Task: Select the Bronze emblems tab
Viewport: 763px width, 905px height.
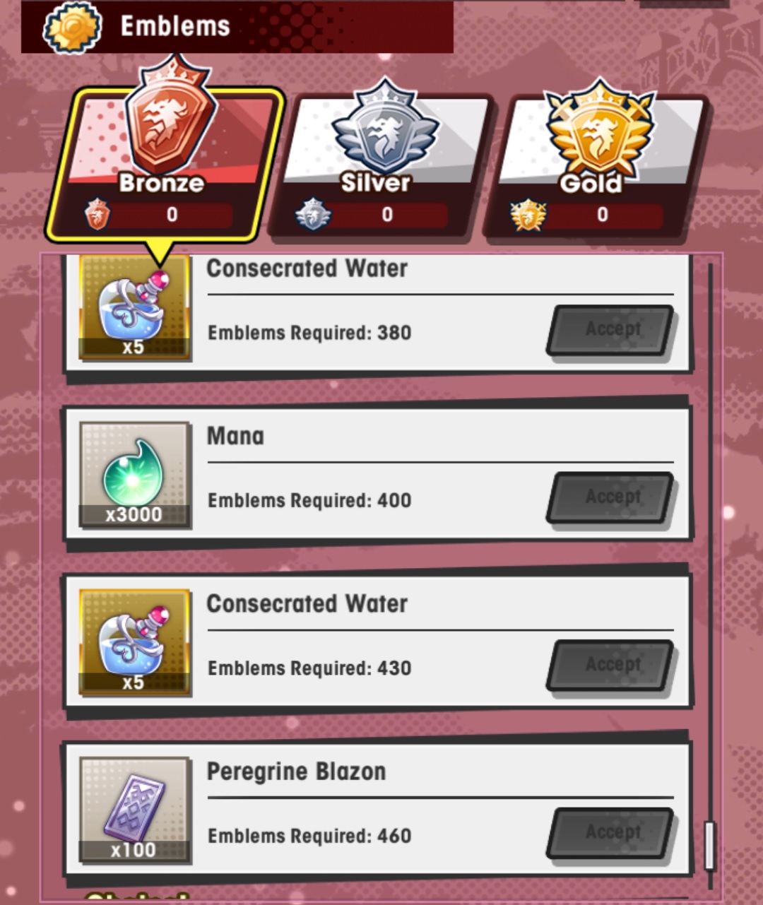Action: 165,162
